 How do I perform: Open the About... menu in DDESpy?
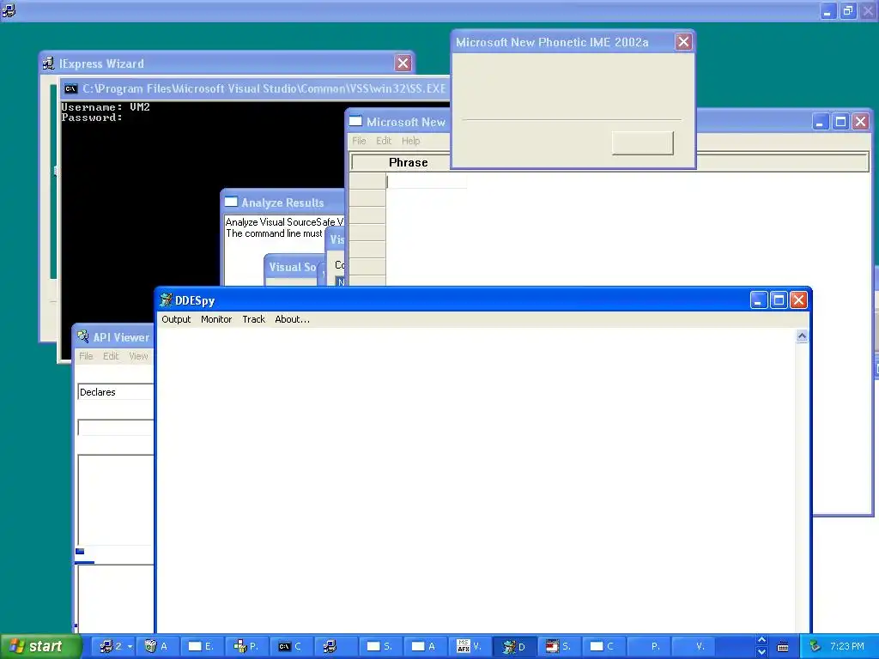coord(292,319)
